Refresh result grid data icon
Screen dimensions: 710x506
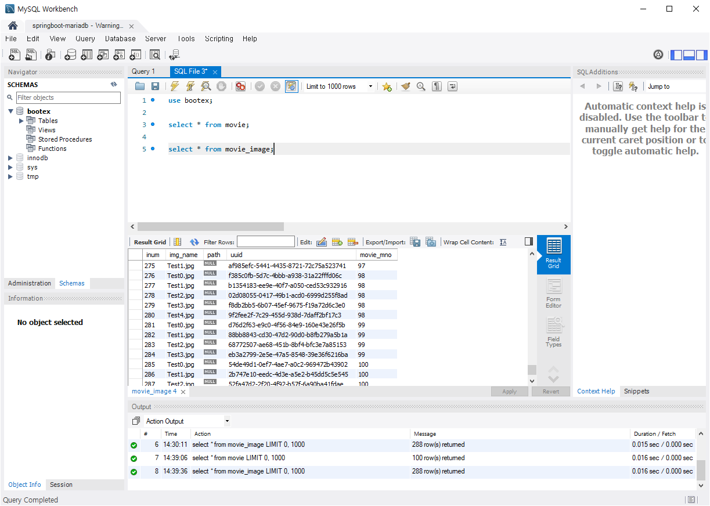[194, 242]
